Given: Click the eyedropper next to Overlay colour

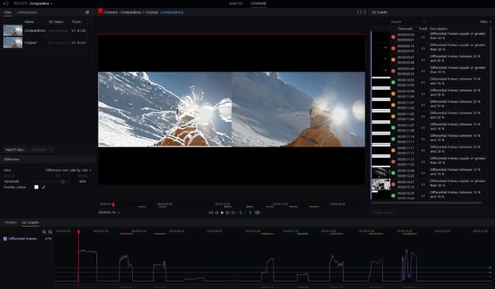Looking at the screenshot, I should tap(44, 187).
